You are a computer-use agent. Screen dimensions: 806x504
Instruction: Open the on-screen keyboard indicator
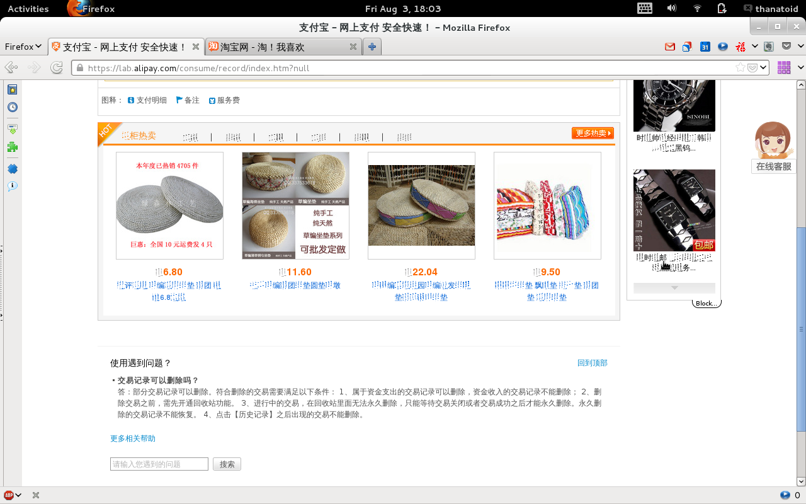coord(645,8)
